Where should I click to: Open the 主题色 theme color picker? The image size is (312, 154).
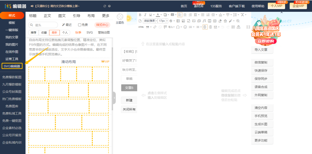tap(120, 19)
